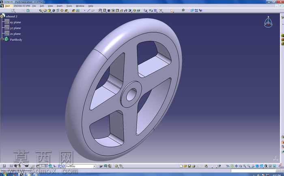Activate the Pan view tool
This screenshot has height=176, width=284.
click(236, 166)
